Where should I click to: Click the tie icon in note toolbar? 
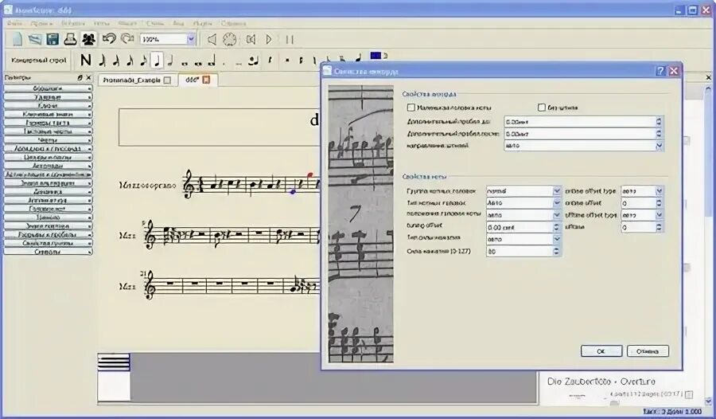[253, 61]
